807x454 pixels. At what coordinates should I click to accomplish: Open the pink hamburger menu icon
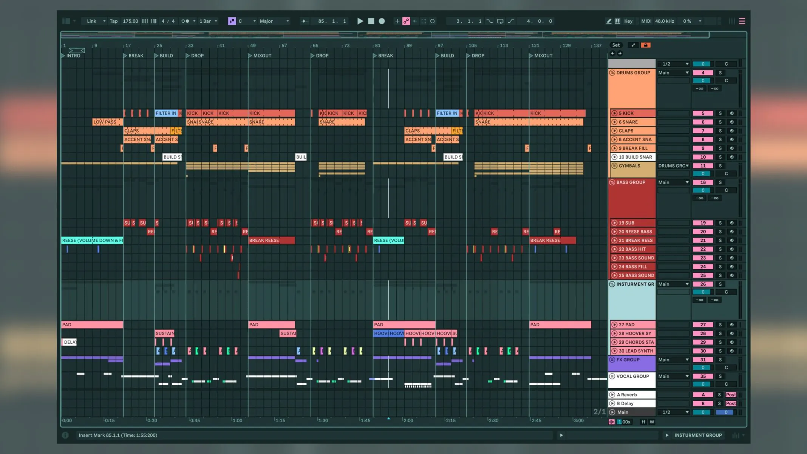pos(742,21)
